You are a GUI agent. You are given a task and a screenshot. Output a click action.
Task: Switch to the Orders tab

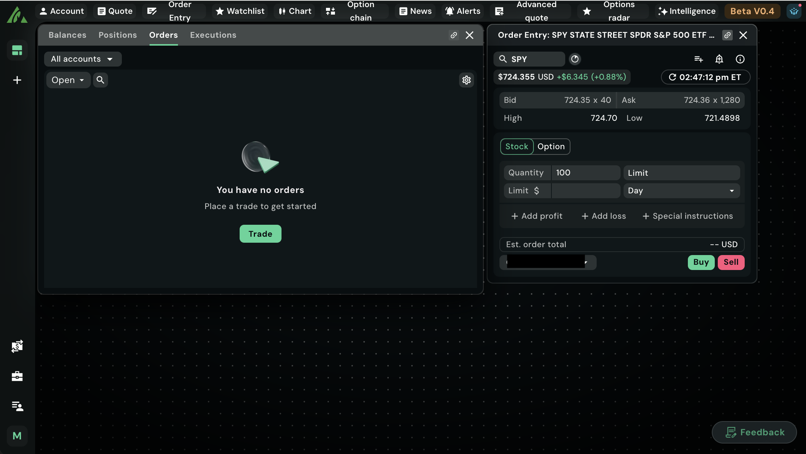[163, 35]
